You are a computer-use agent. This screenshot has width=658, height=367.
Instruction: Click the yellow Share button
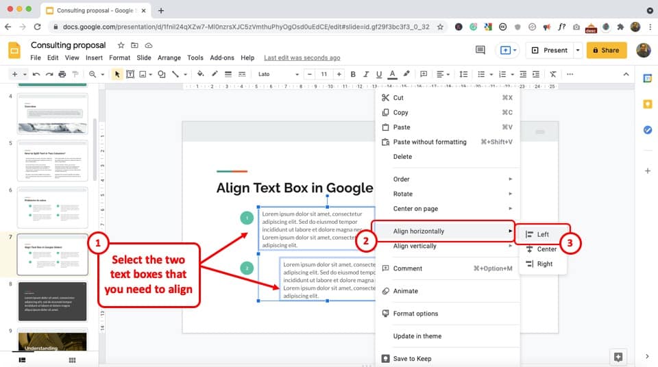point(607,51)
